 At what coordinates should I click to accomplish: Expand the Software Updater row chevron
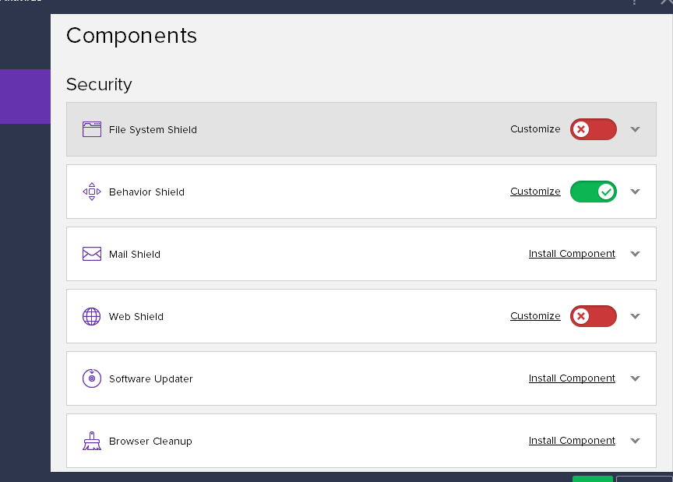[x=635, y=378]
